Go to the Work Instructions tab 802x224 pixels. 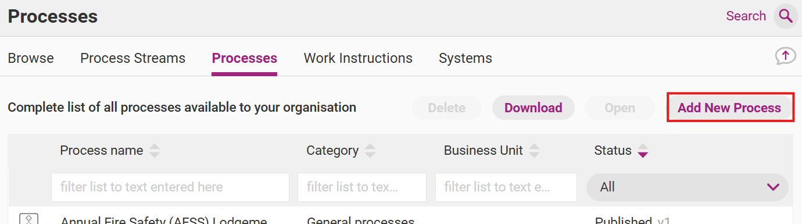358,58
